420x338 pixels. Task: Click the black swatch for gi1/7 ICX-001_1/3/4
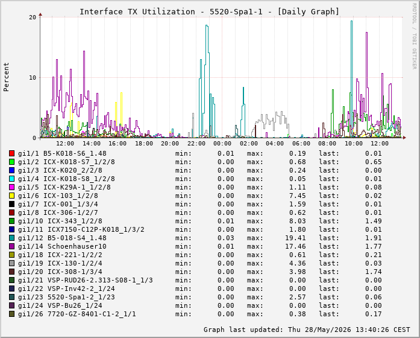click(x=11, y=204)
